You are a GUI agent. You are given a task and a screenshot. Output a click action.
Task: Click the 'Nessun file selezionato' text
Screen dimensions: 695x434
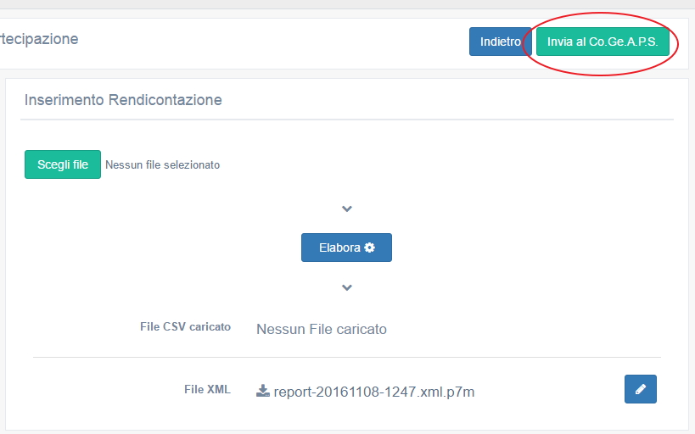(x=162, y=165)
